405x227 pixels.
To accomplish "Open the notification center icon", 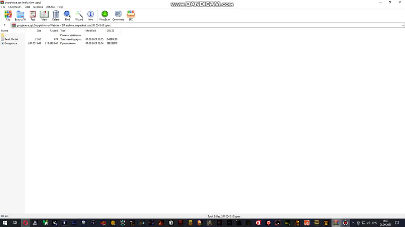I will [397, 223].
